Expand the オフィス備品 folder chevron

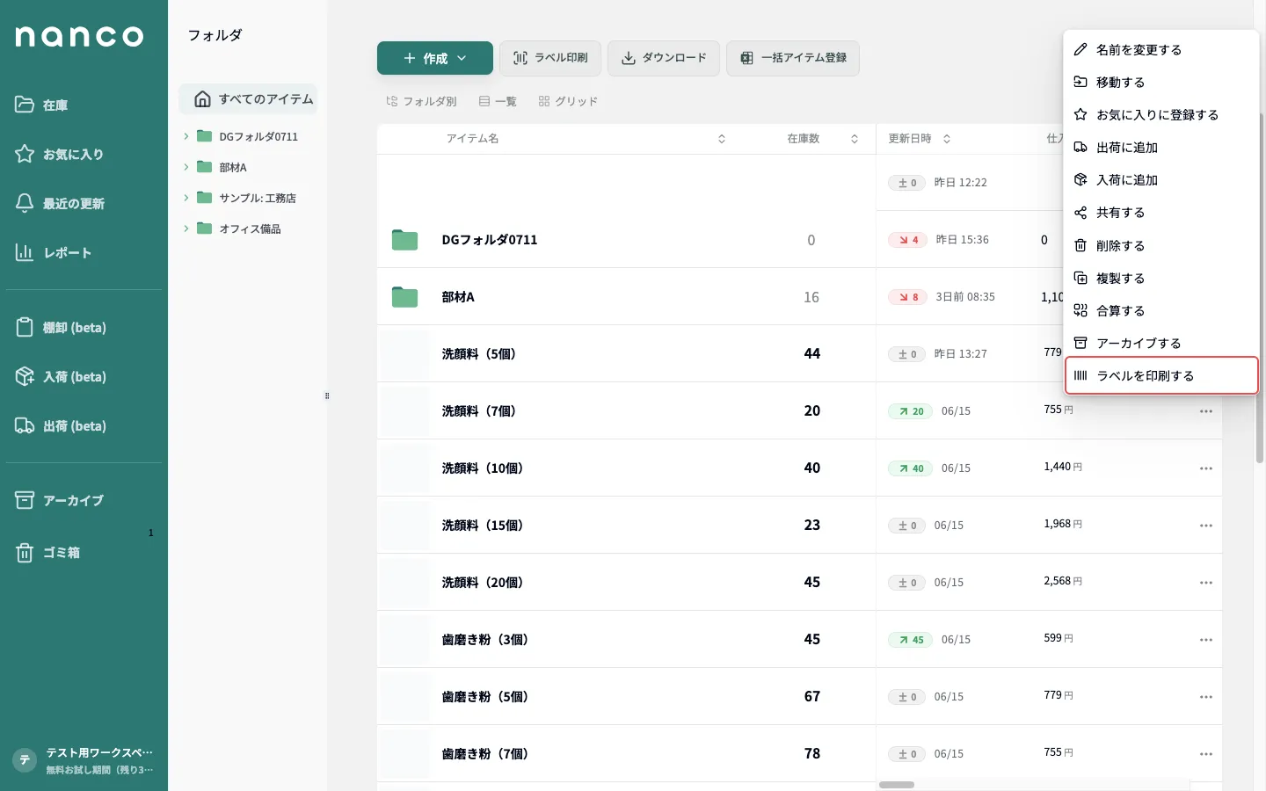[x=186, y=229]
